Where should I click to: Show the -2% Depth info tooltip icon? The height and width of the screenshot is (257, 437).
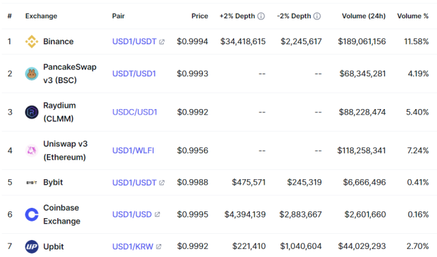click(x=317, y=16)
